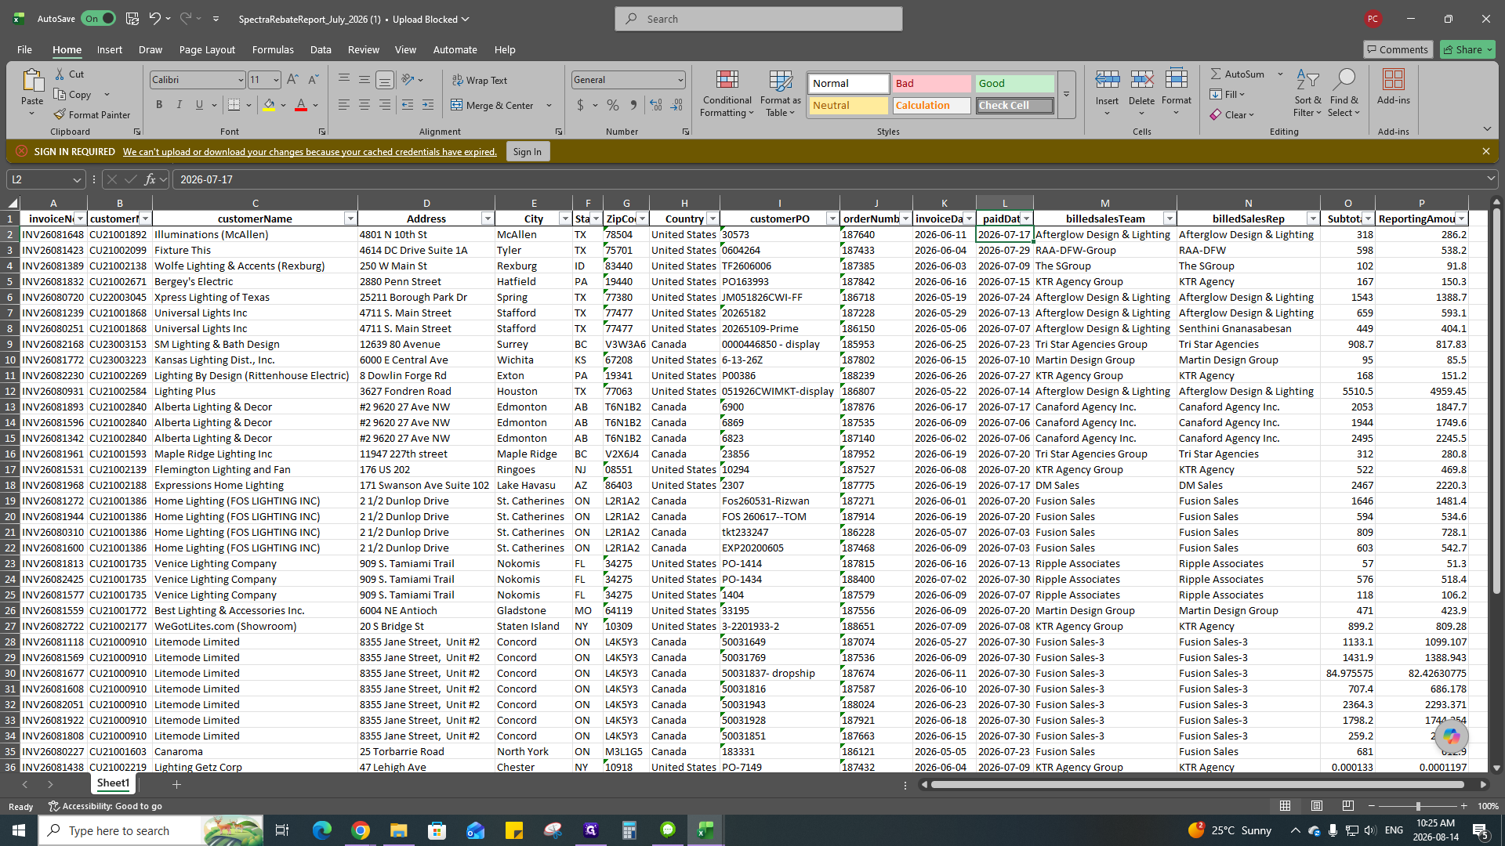
Task: Click the Increase Font Size icon
Action: click(x=292, y=80)
